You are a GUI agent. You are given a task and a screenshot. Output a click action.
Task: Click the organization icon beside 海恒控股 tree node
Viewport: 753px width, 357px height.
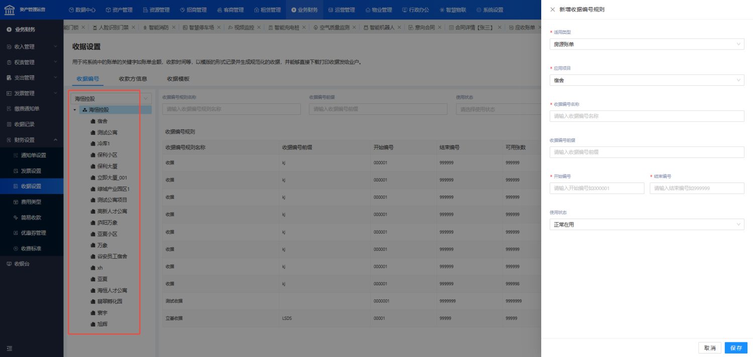(x=84, y=110)
